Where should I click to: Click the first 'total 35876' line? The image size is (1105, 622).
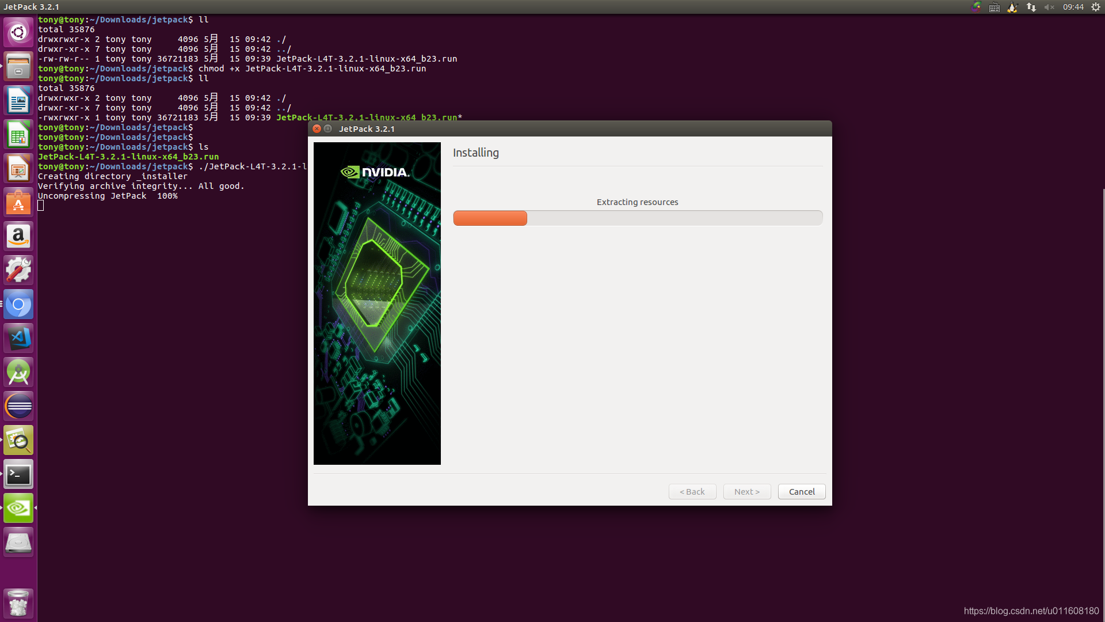(x=66, y=29)
